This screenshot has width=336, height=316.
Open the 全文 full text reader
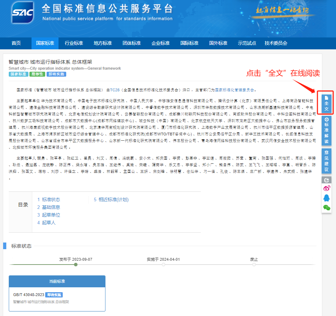326,103
